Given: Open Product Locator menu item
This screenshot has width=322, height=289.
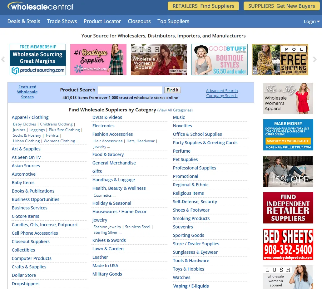Looking at the screenshot, I should pos(102,21).
